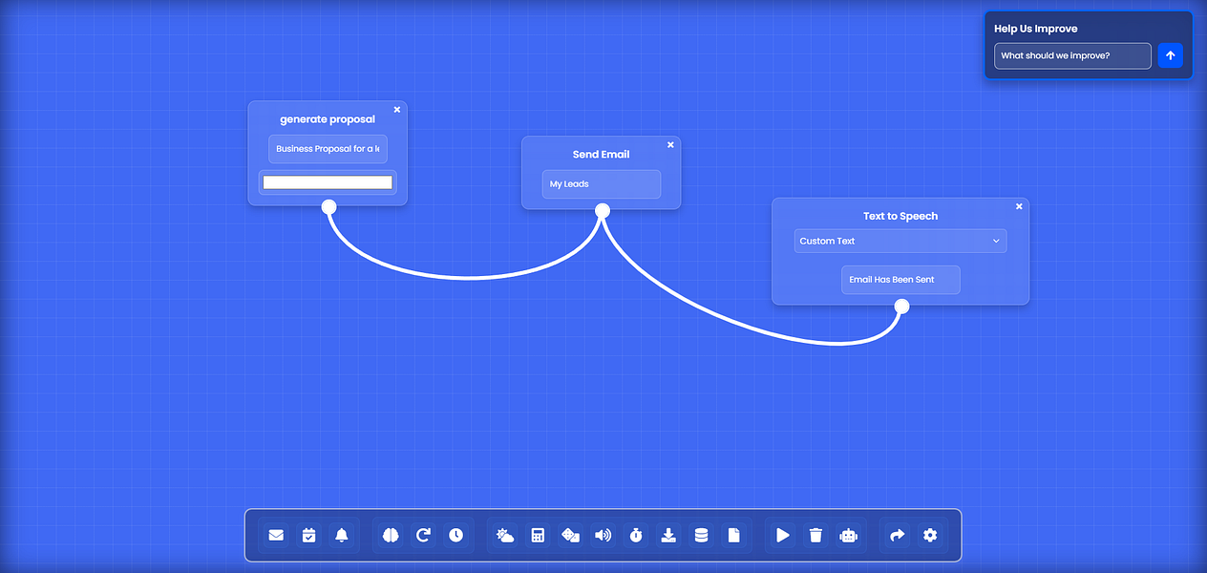Click the Help Us Improve heading
The image size is (1207, 573).
[x=1036, y=29]
